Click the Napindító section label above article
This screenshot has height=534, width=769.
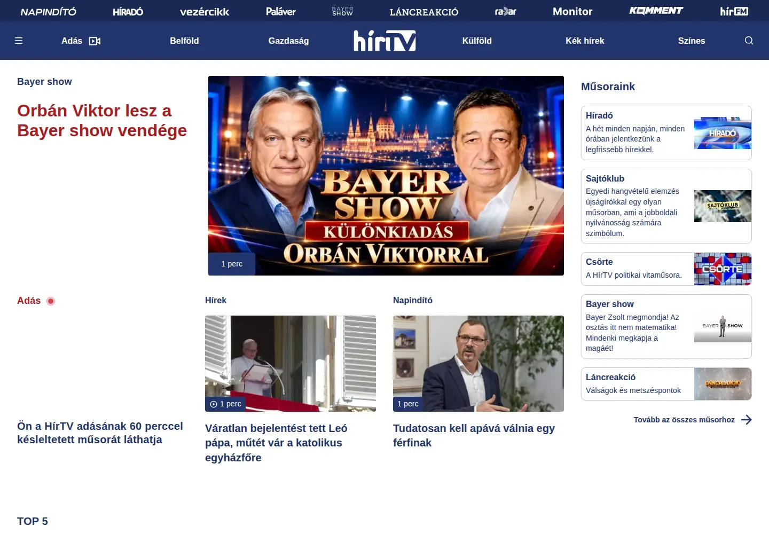point(413,301)
